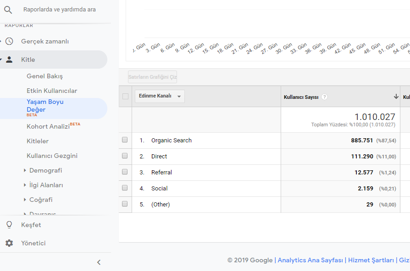Click the Kitle person icon
This screenshot has height=271, width=410.
coord(9,60)
